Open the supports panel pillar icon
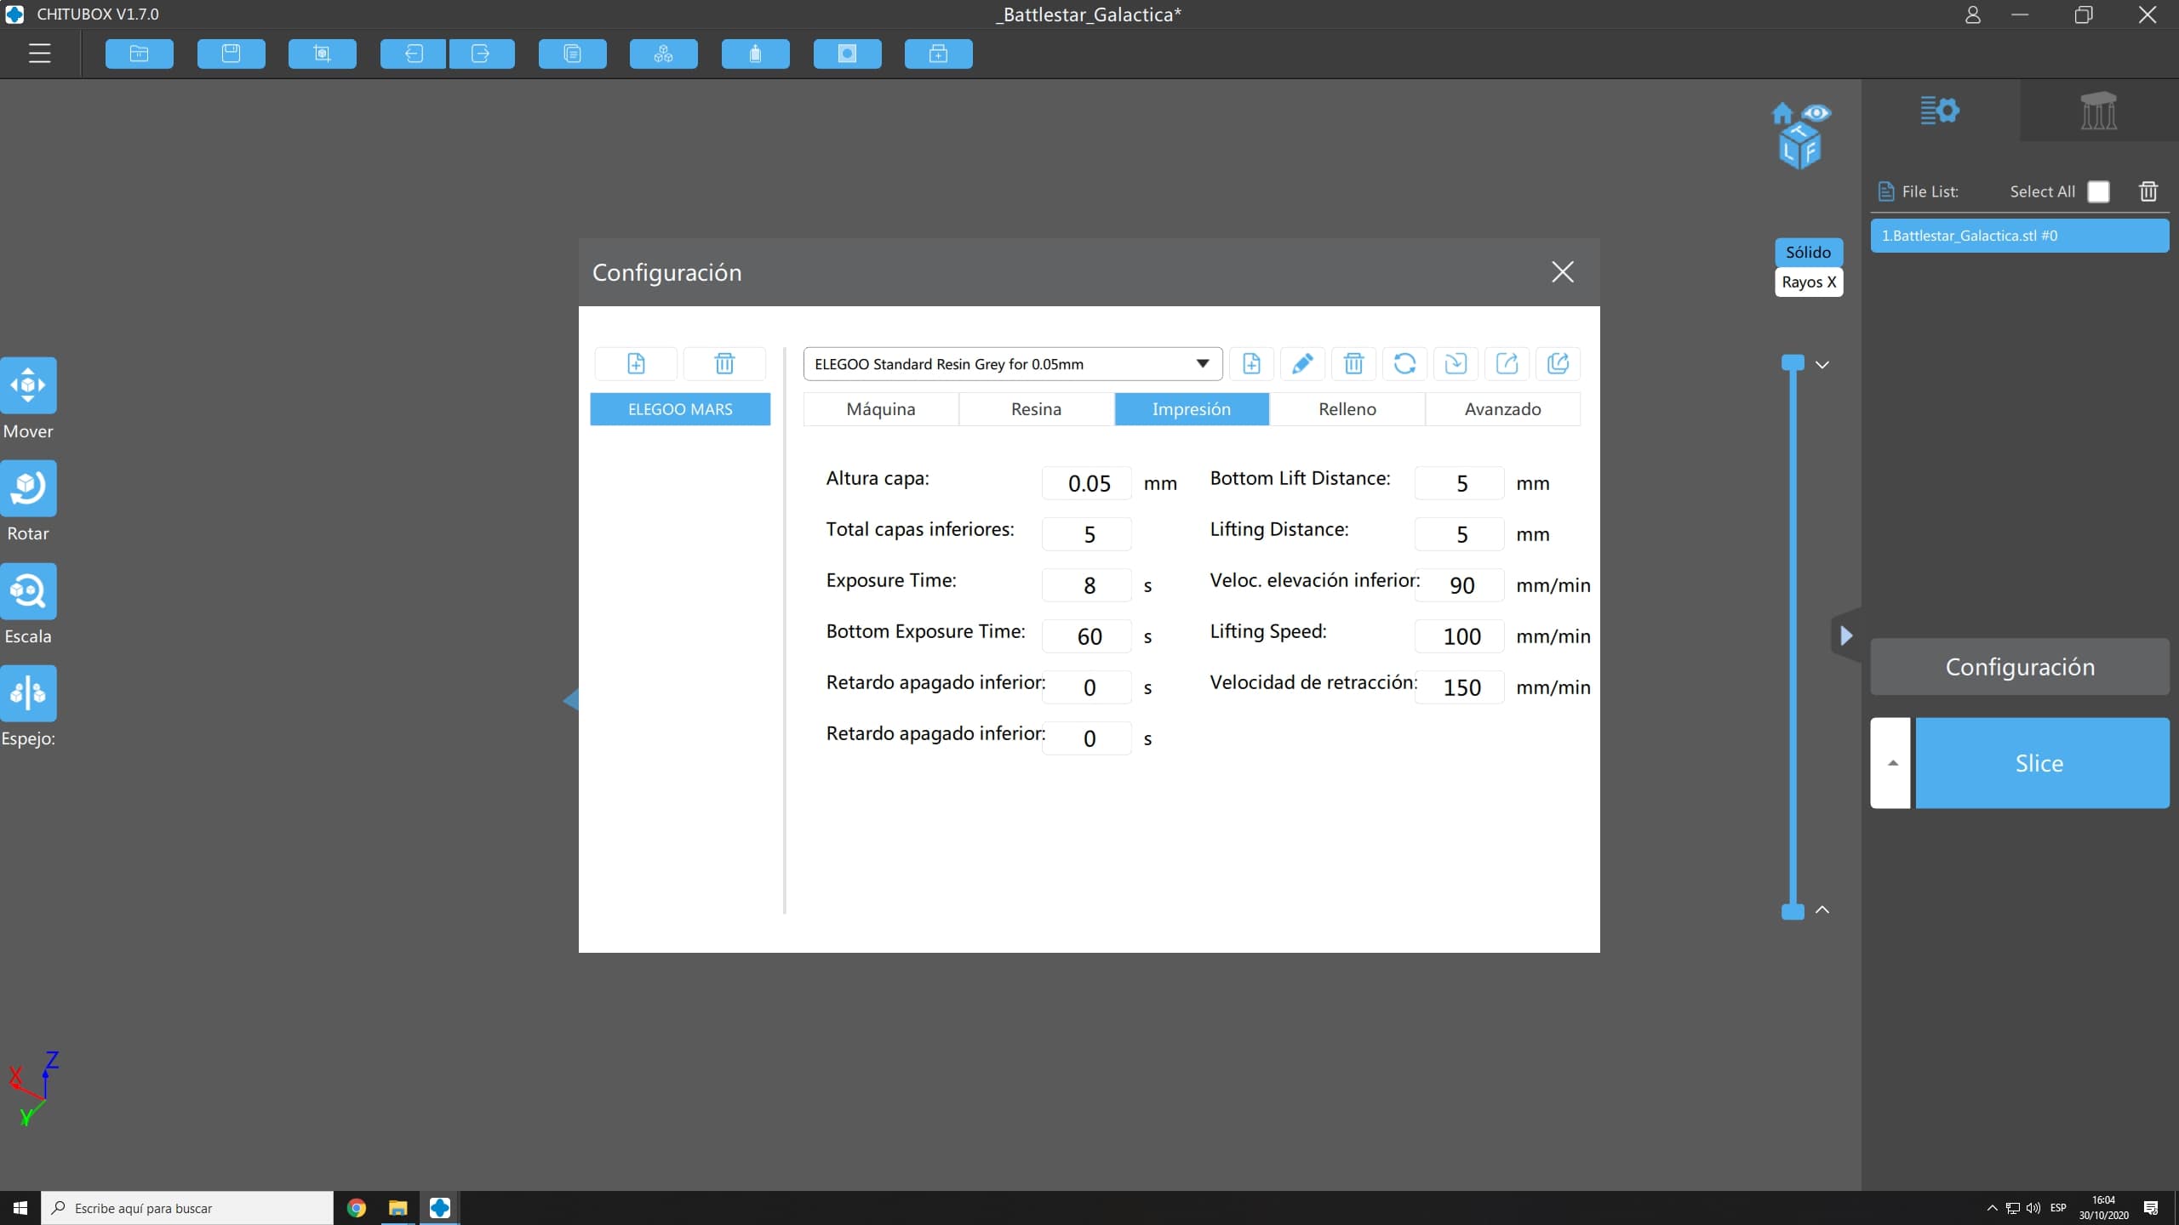The width and height of the screenshot is (2179, 1225). tap(2098, 111)
